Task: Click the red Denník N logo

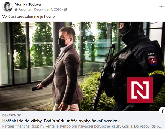Action: 140,90
